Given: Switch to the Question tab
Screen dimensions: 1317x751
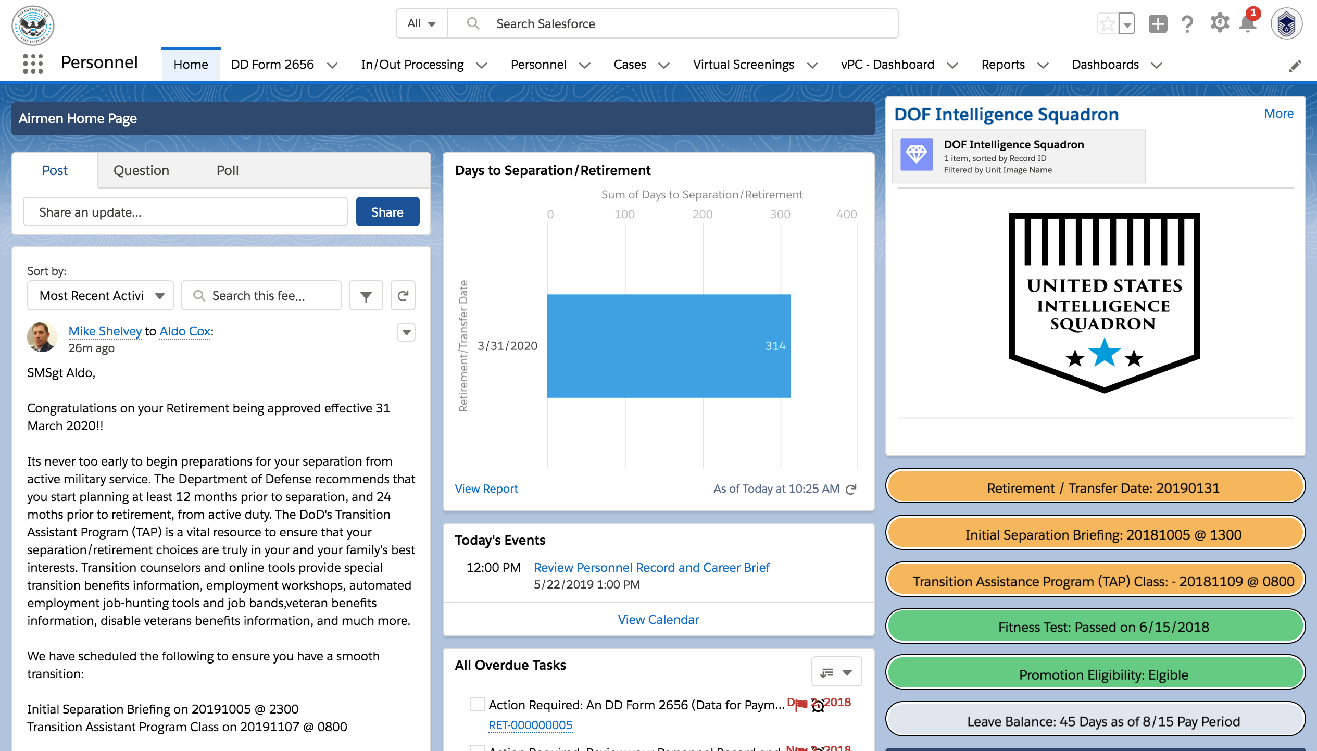Looking at the screenshot, I should [x=141, y=170].
